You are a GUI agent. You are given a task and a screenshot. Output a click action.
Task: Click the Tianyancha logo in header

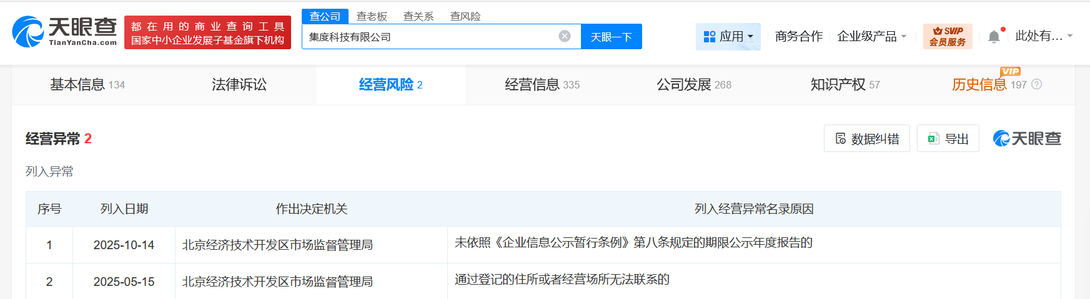[x=64, y=32]
